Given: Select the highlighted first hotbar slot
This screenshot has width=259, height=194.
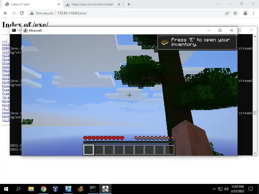Looking at the screenshot, I should [x=89, y=150].
